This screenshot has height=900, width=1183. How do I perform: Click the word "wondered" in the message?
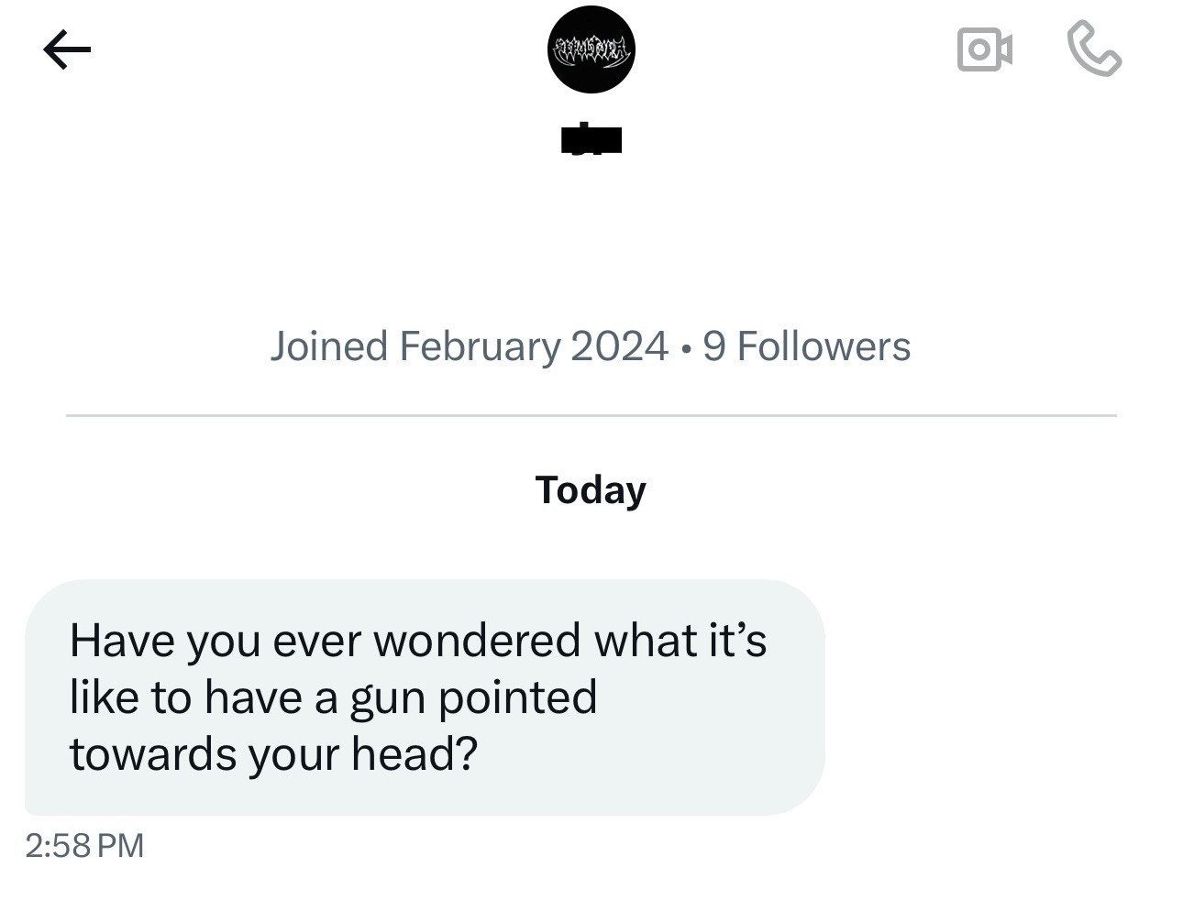click(x=477, y=639)
